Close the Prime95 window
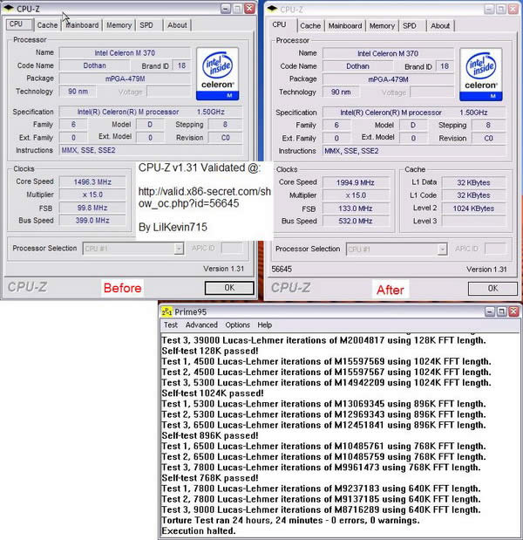This screenshot has width=523, height=540. [x=513, y=311]
